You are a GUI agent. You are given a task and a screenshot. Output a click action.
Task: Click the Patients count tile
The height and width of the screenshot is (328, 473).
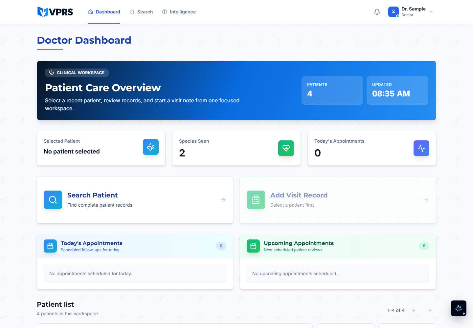[x=332, y=91]
